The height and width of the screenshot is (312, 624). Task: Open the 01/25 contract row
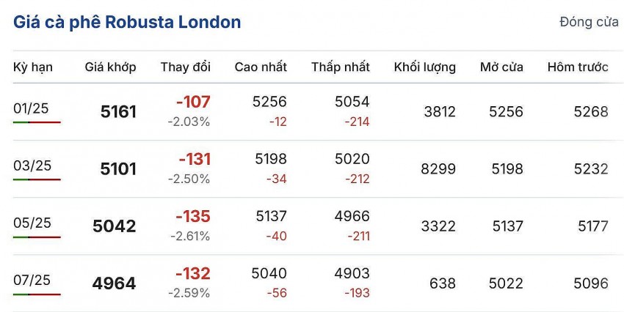coord(32,108)
